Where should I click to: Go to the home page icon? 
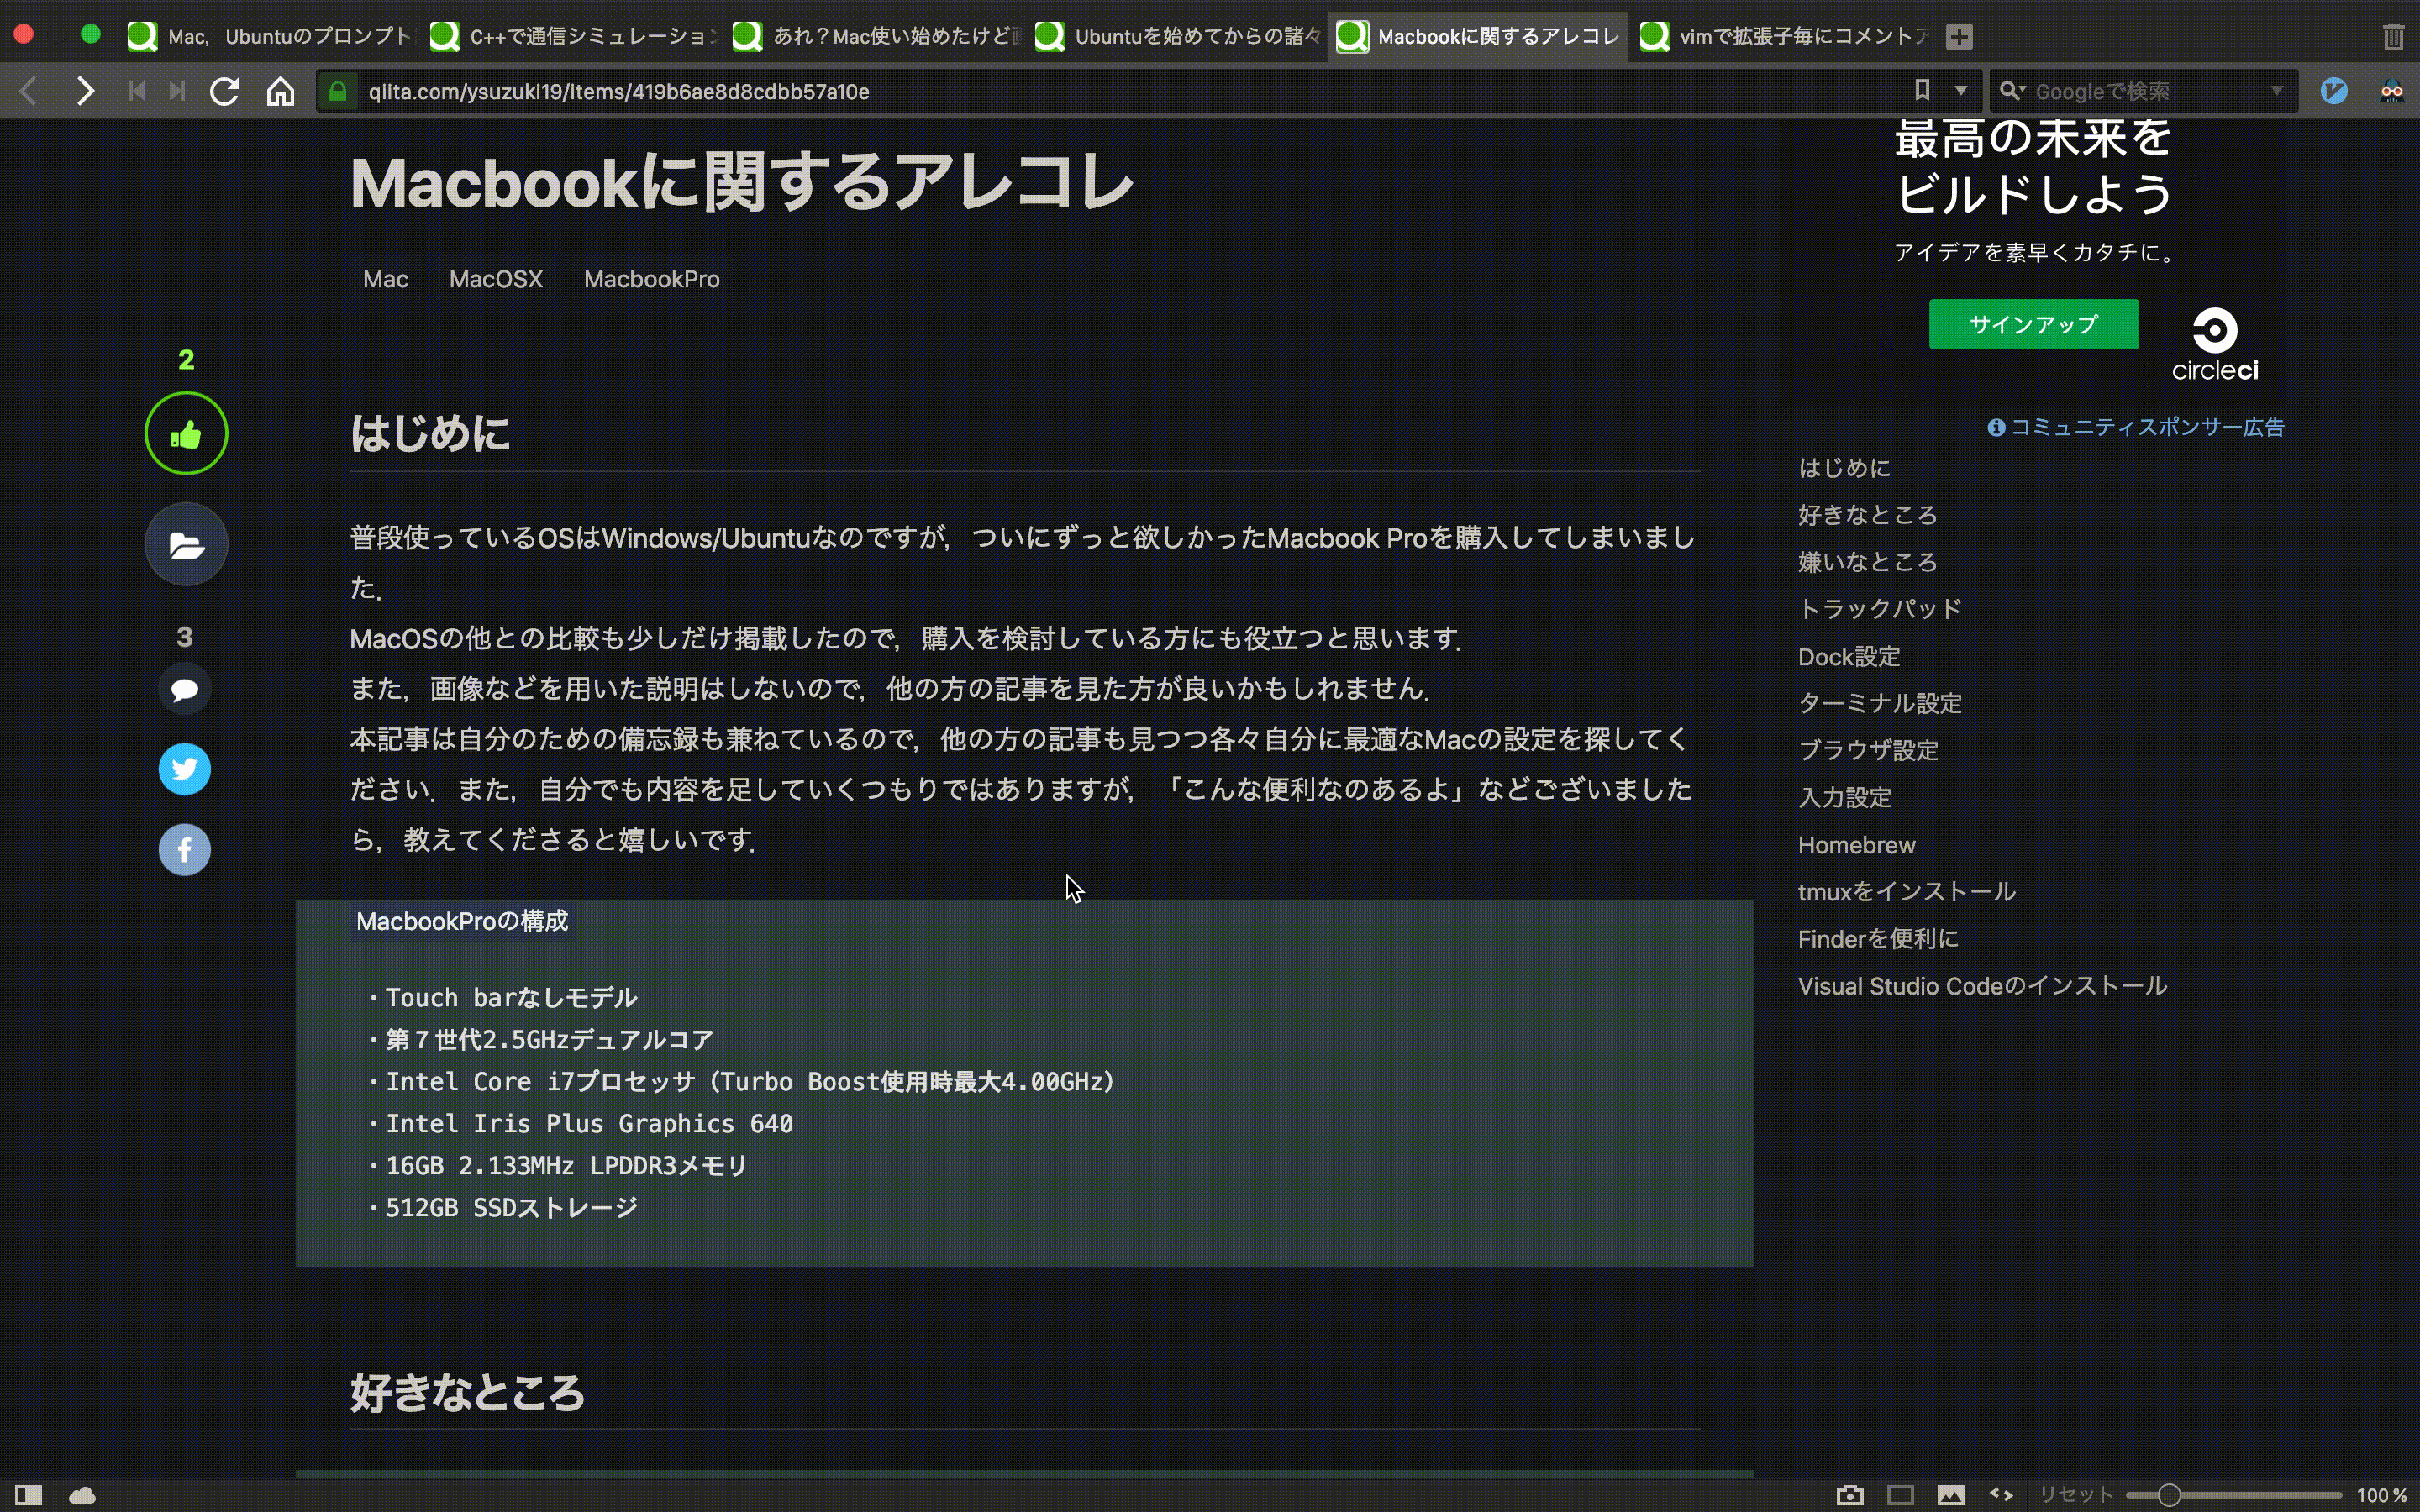281,92
